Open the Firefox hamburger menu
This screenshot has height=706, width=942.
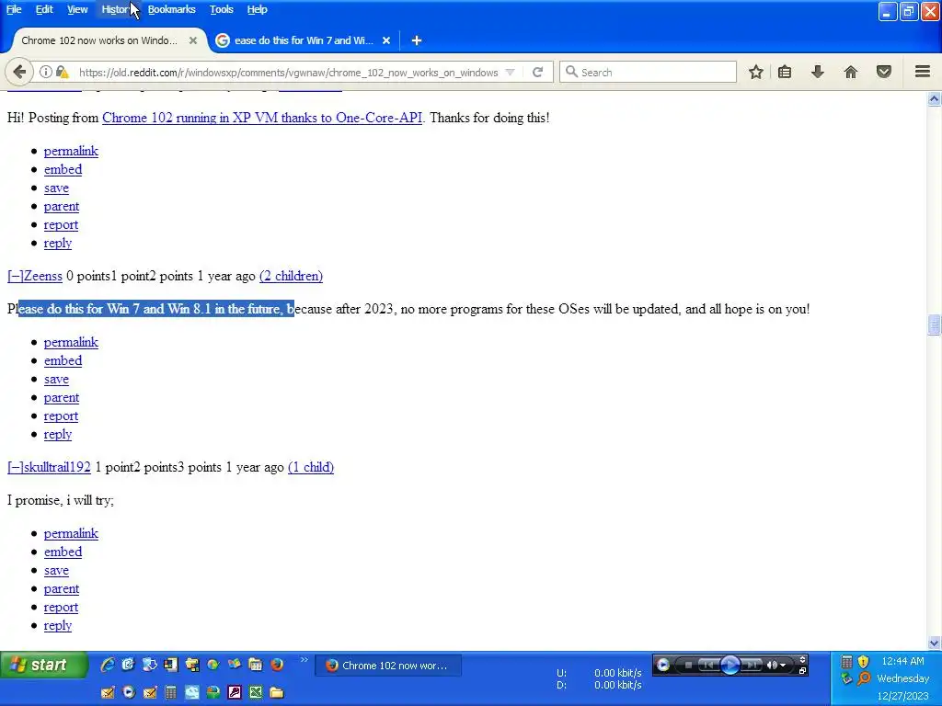(x=923, y=72)
